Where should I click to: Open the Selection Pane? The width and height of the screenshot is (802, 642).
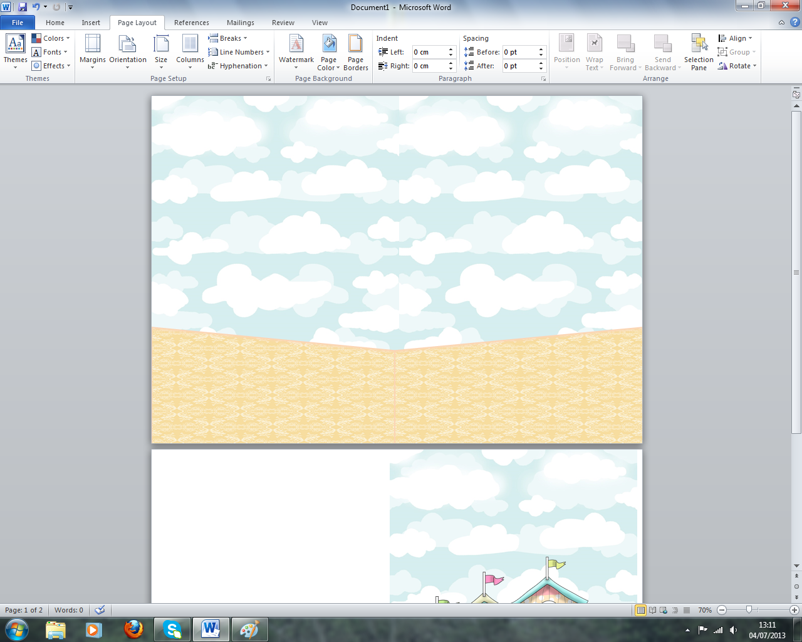698,53
